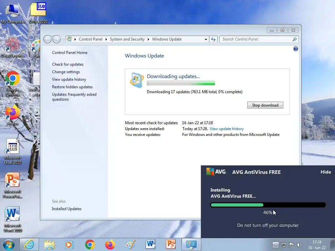This screenshot has height=251, width=335.
Task: Focus the Search Control Panel field
Action: pos(256,39)
